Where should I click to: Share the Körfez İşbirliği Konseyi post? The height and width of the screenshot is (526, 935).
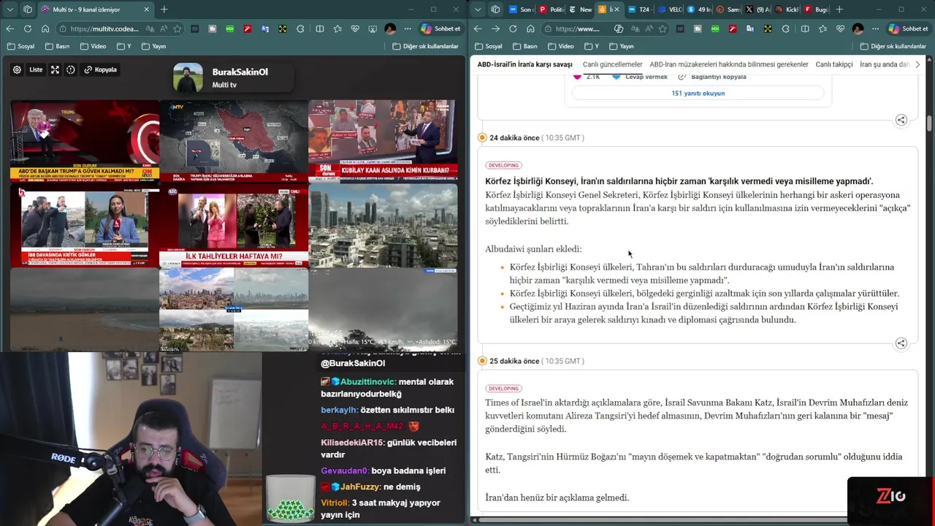point(901,343)
